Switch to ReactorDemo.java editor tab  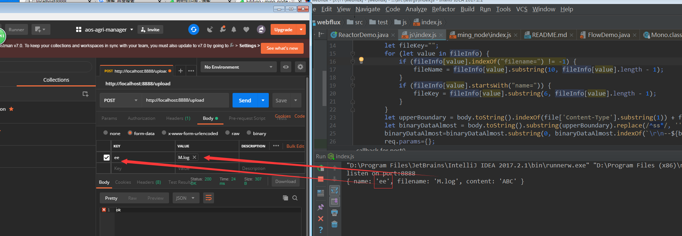(x=363, y=35)
